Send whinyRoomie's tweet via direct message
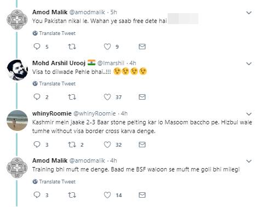Image resolution: width=263 pixels, height=207 pixels. pos(142,145)
